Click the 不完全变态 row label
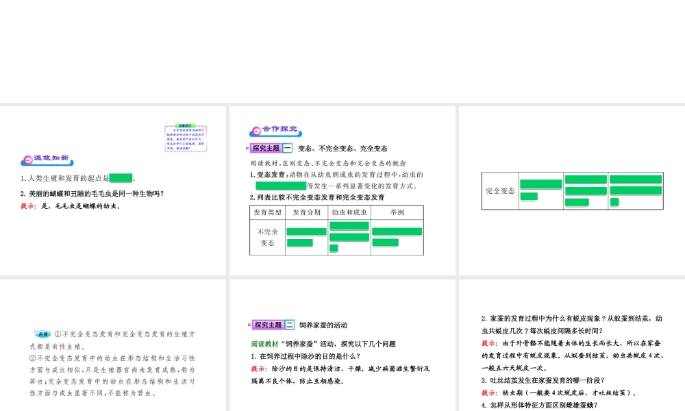The width and height of the screenshot is (685, 411). pos(267,237)
